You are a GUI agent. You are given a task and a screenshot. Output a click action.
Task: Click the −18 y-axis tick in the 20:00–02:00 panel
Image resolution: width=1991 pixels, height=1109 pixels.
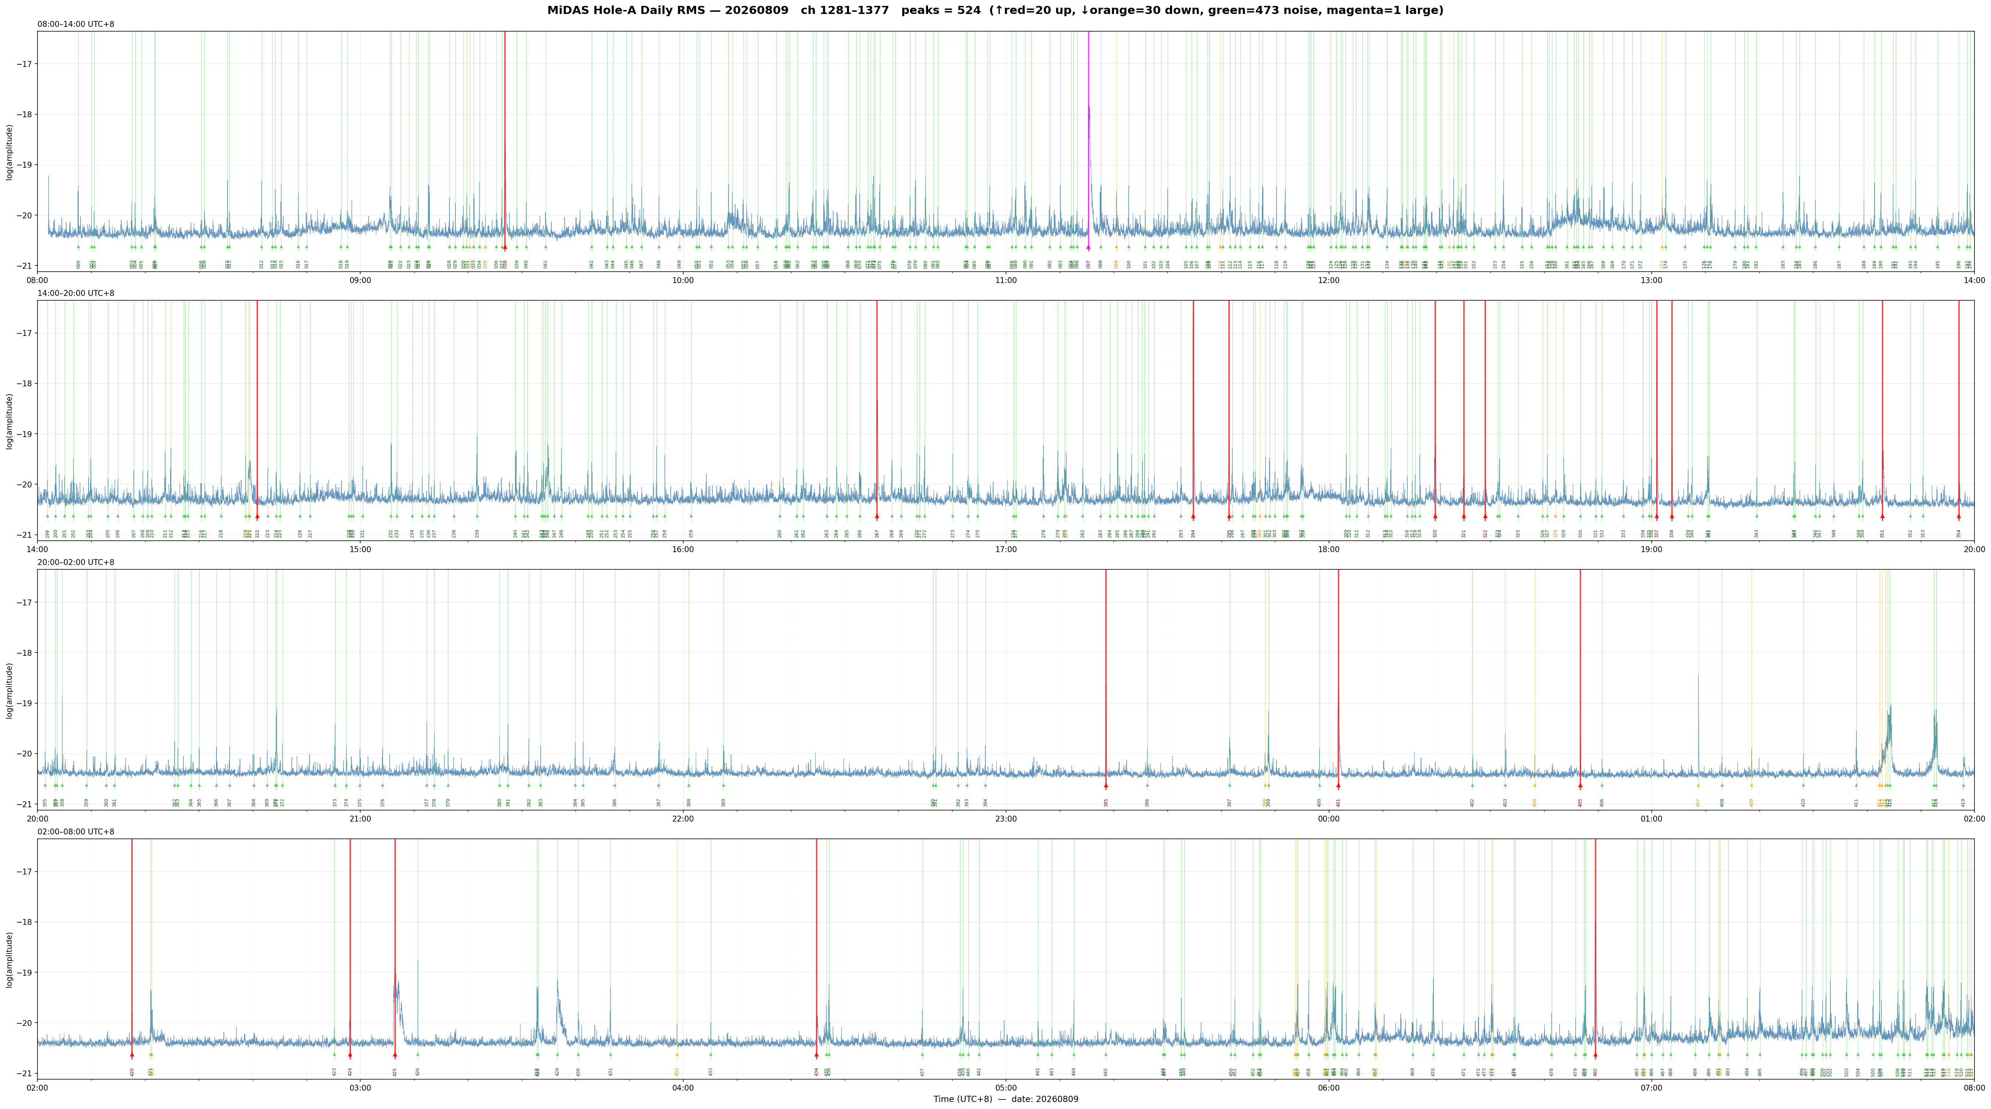coord(25,653)
